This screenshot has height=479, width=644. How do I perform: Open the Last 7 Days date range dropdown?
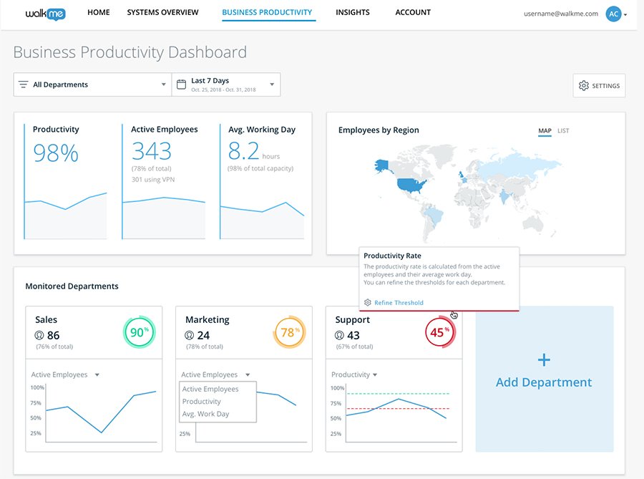(x=270, y=84)
